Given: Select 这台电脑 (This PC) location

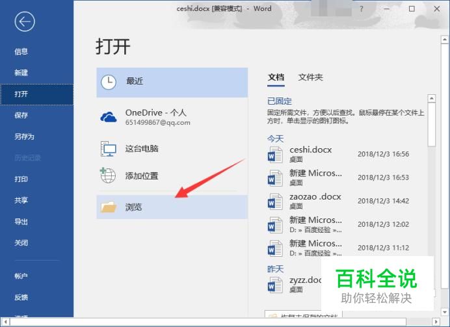Looking at the screenshot, I should tap(172, 149).
